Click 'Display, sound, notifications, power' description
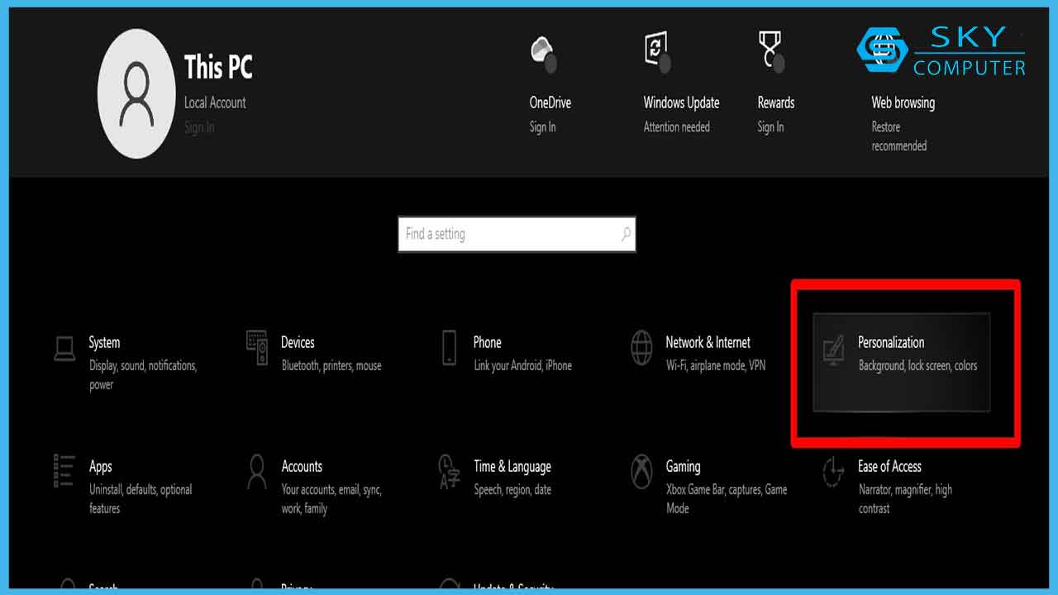 (x=143, y=375)
